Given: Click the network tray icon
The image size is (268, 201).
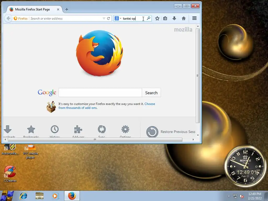Looking at the screenshot, I should pyautogui.click(x=235, y=196).
